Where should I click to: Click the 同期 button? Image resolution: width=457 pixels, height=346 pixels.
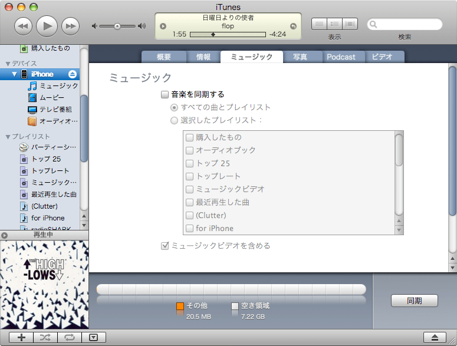(414, 301)
